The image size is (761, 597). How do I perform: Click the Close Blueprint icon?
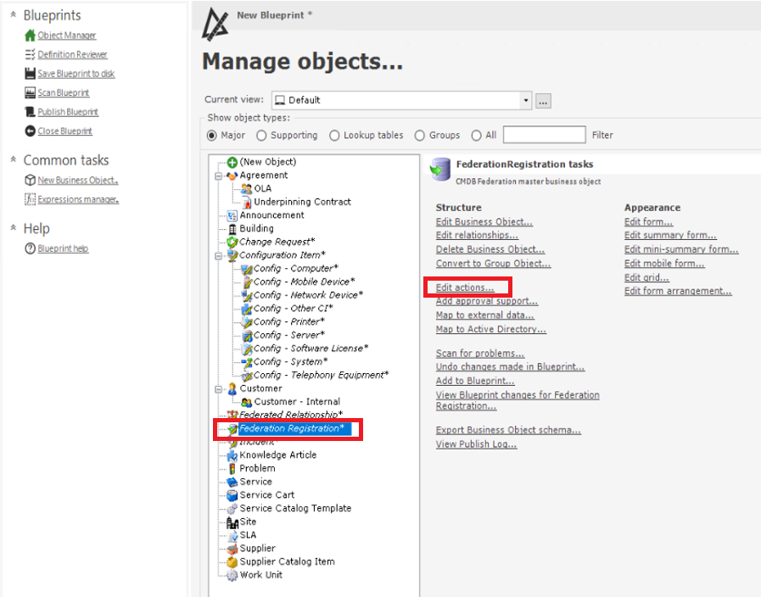pyautogui.click(x=30, y=131)
